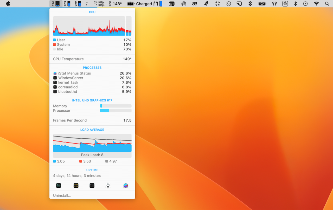Open the battery Charged menu item
The image size is (333, 210).
click(144, 4)
